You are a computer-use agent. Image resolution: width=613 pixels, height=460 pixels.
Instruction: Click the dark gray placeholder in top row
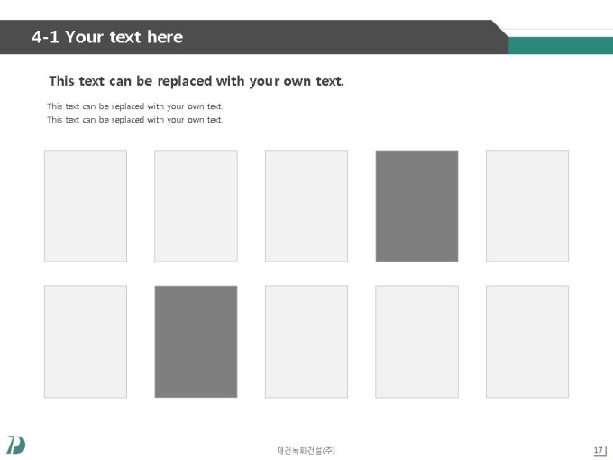(x=416, y=206)
